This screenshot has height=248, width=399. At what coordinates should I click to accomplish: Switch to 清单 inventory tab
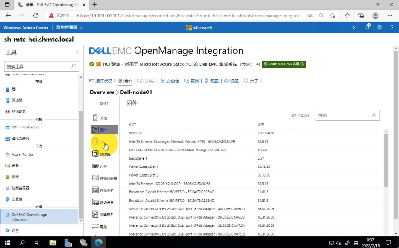pyautogui.click(x=125, y=81)
